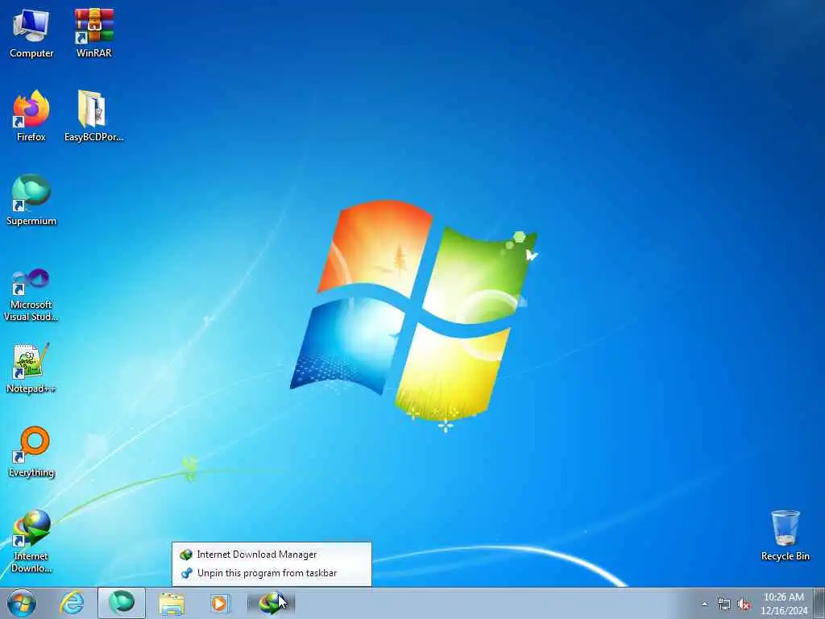This screenshot has height=619, width=825.
Task: Launch Windows Media Player from taskbar
Action: click(219, 604)
